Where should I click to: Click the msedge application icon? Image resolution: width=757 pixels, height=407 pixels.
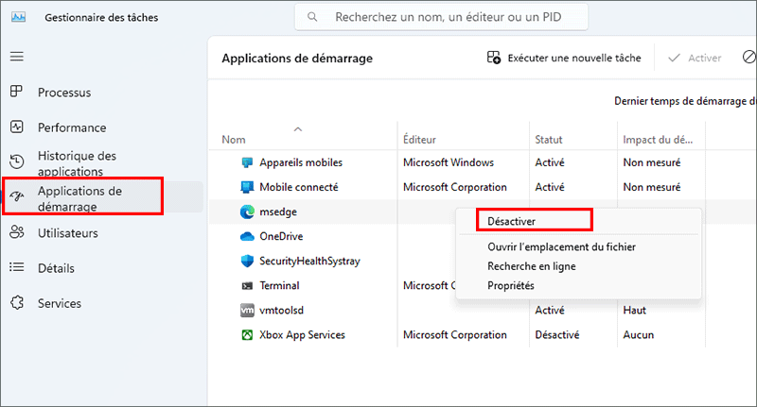[247, 212]
